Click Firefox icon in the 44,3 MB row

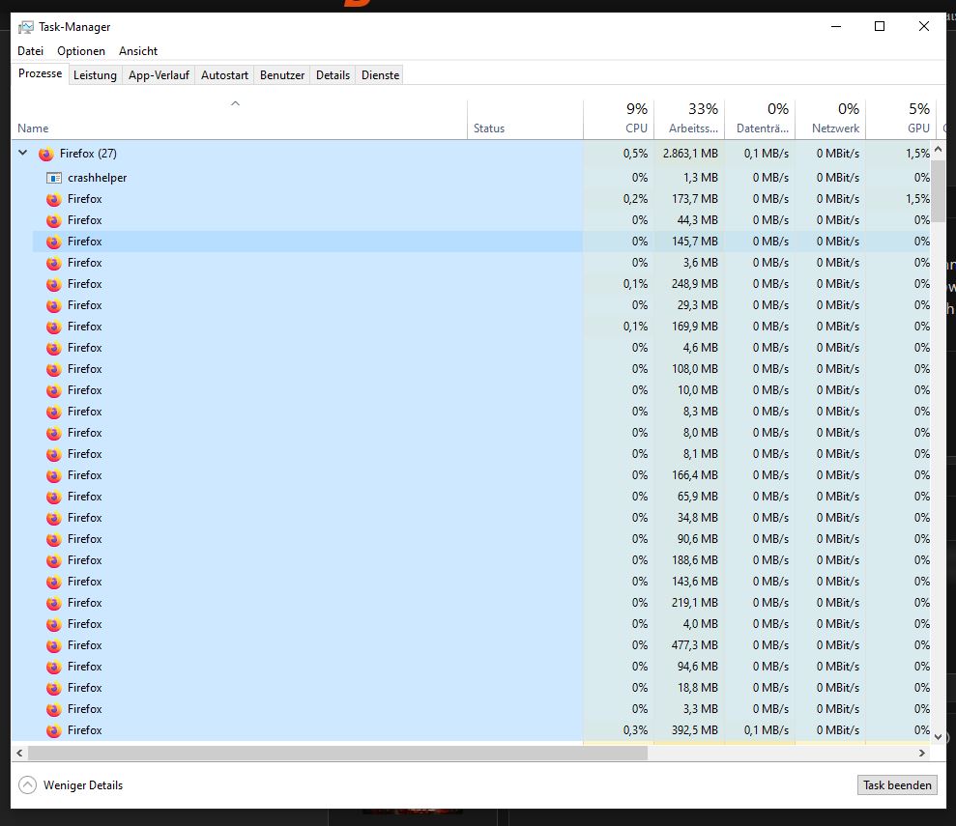point(54,220)
